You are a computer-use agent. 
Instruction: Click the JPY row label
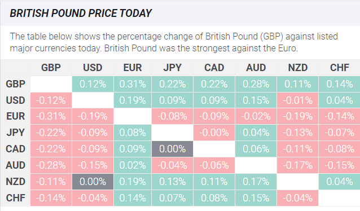[15, 133]
